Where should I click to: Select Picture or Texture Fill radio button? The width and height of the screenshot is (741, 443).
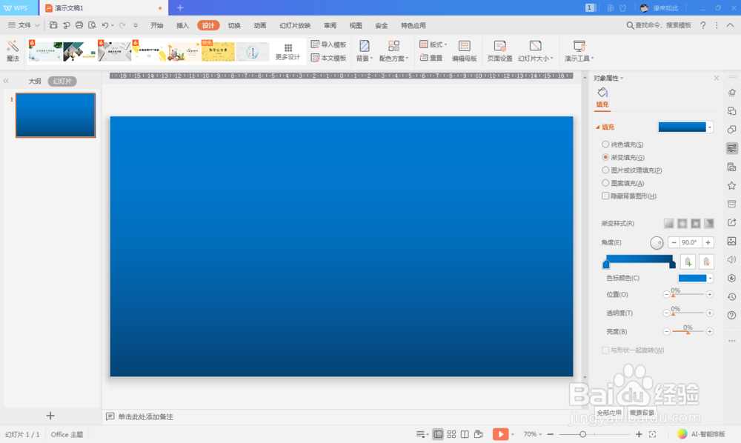(x=605, y=170)
